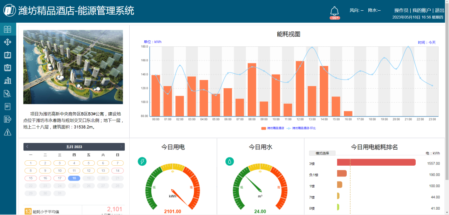Select May 17 in the calendar

59,178
